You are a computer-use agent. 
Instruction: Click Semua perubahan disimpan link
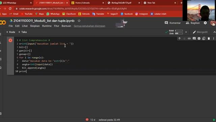click(89, 26)
